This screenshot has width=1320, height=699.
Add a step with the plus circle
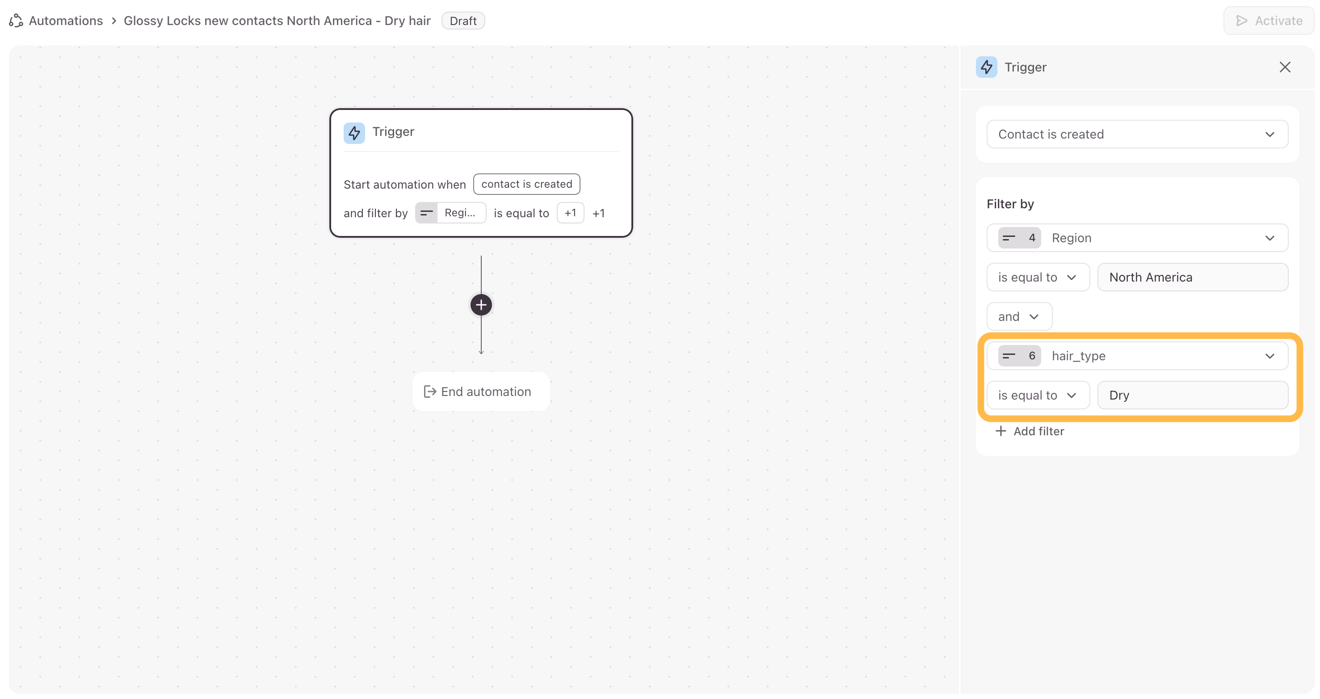[x=481, y=305]
